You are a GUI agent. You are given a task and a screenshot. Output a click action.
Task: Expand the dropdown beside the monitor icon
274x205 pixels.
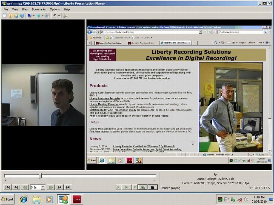[33, 16]
